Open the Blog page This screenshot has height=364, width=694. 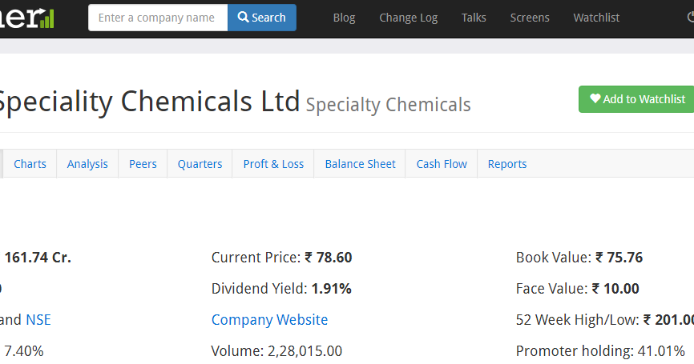coord(344,18)
